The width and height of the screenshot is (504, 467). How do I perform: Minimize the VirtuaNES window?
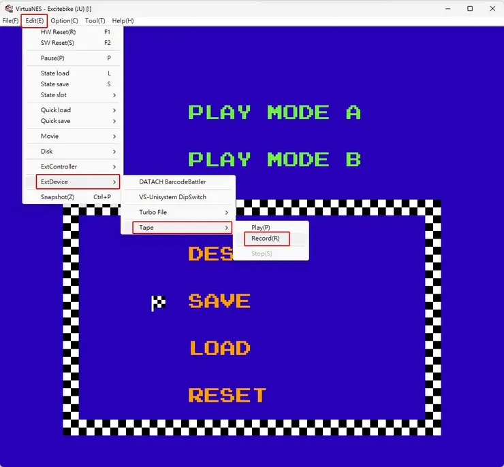coord(447,9)
